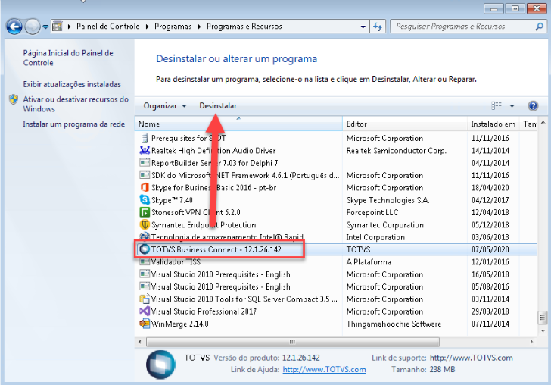Click horizontal scrollbar right arrow
551x385 pixels.
(531, 341)
